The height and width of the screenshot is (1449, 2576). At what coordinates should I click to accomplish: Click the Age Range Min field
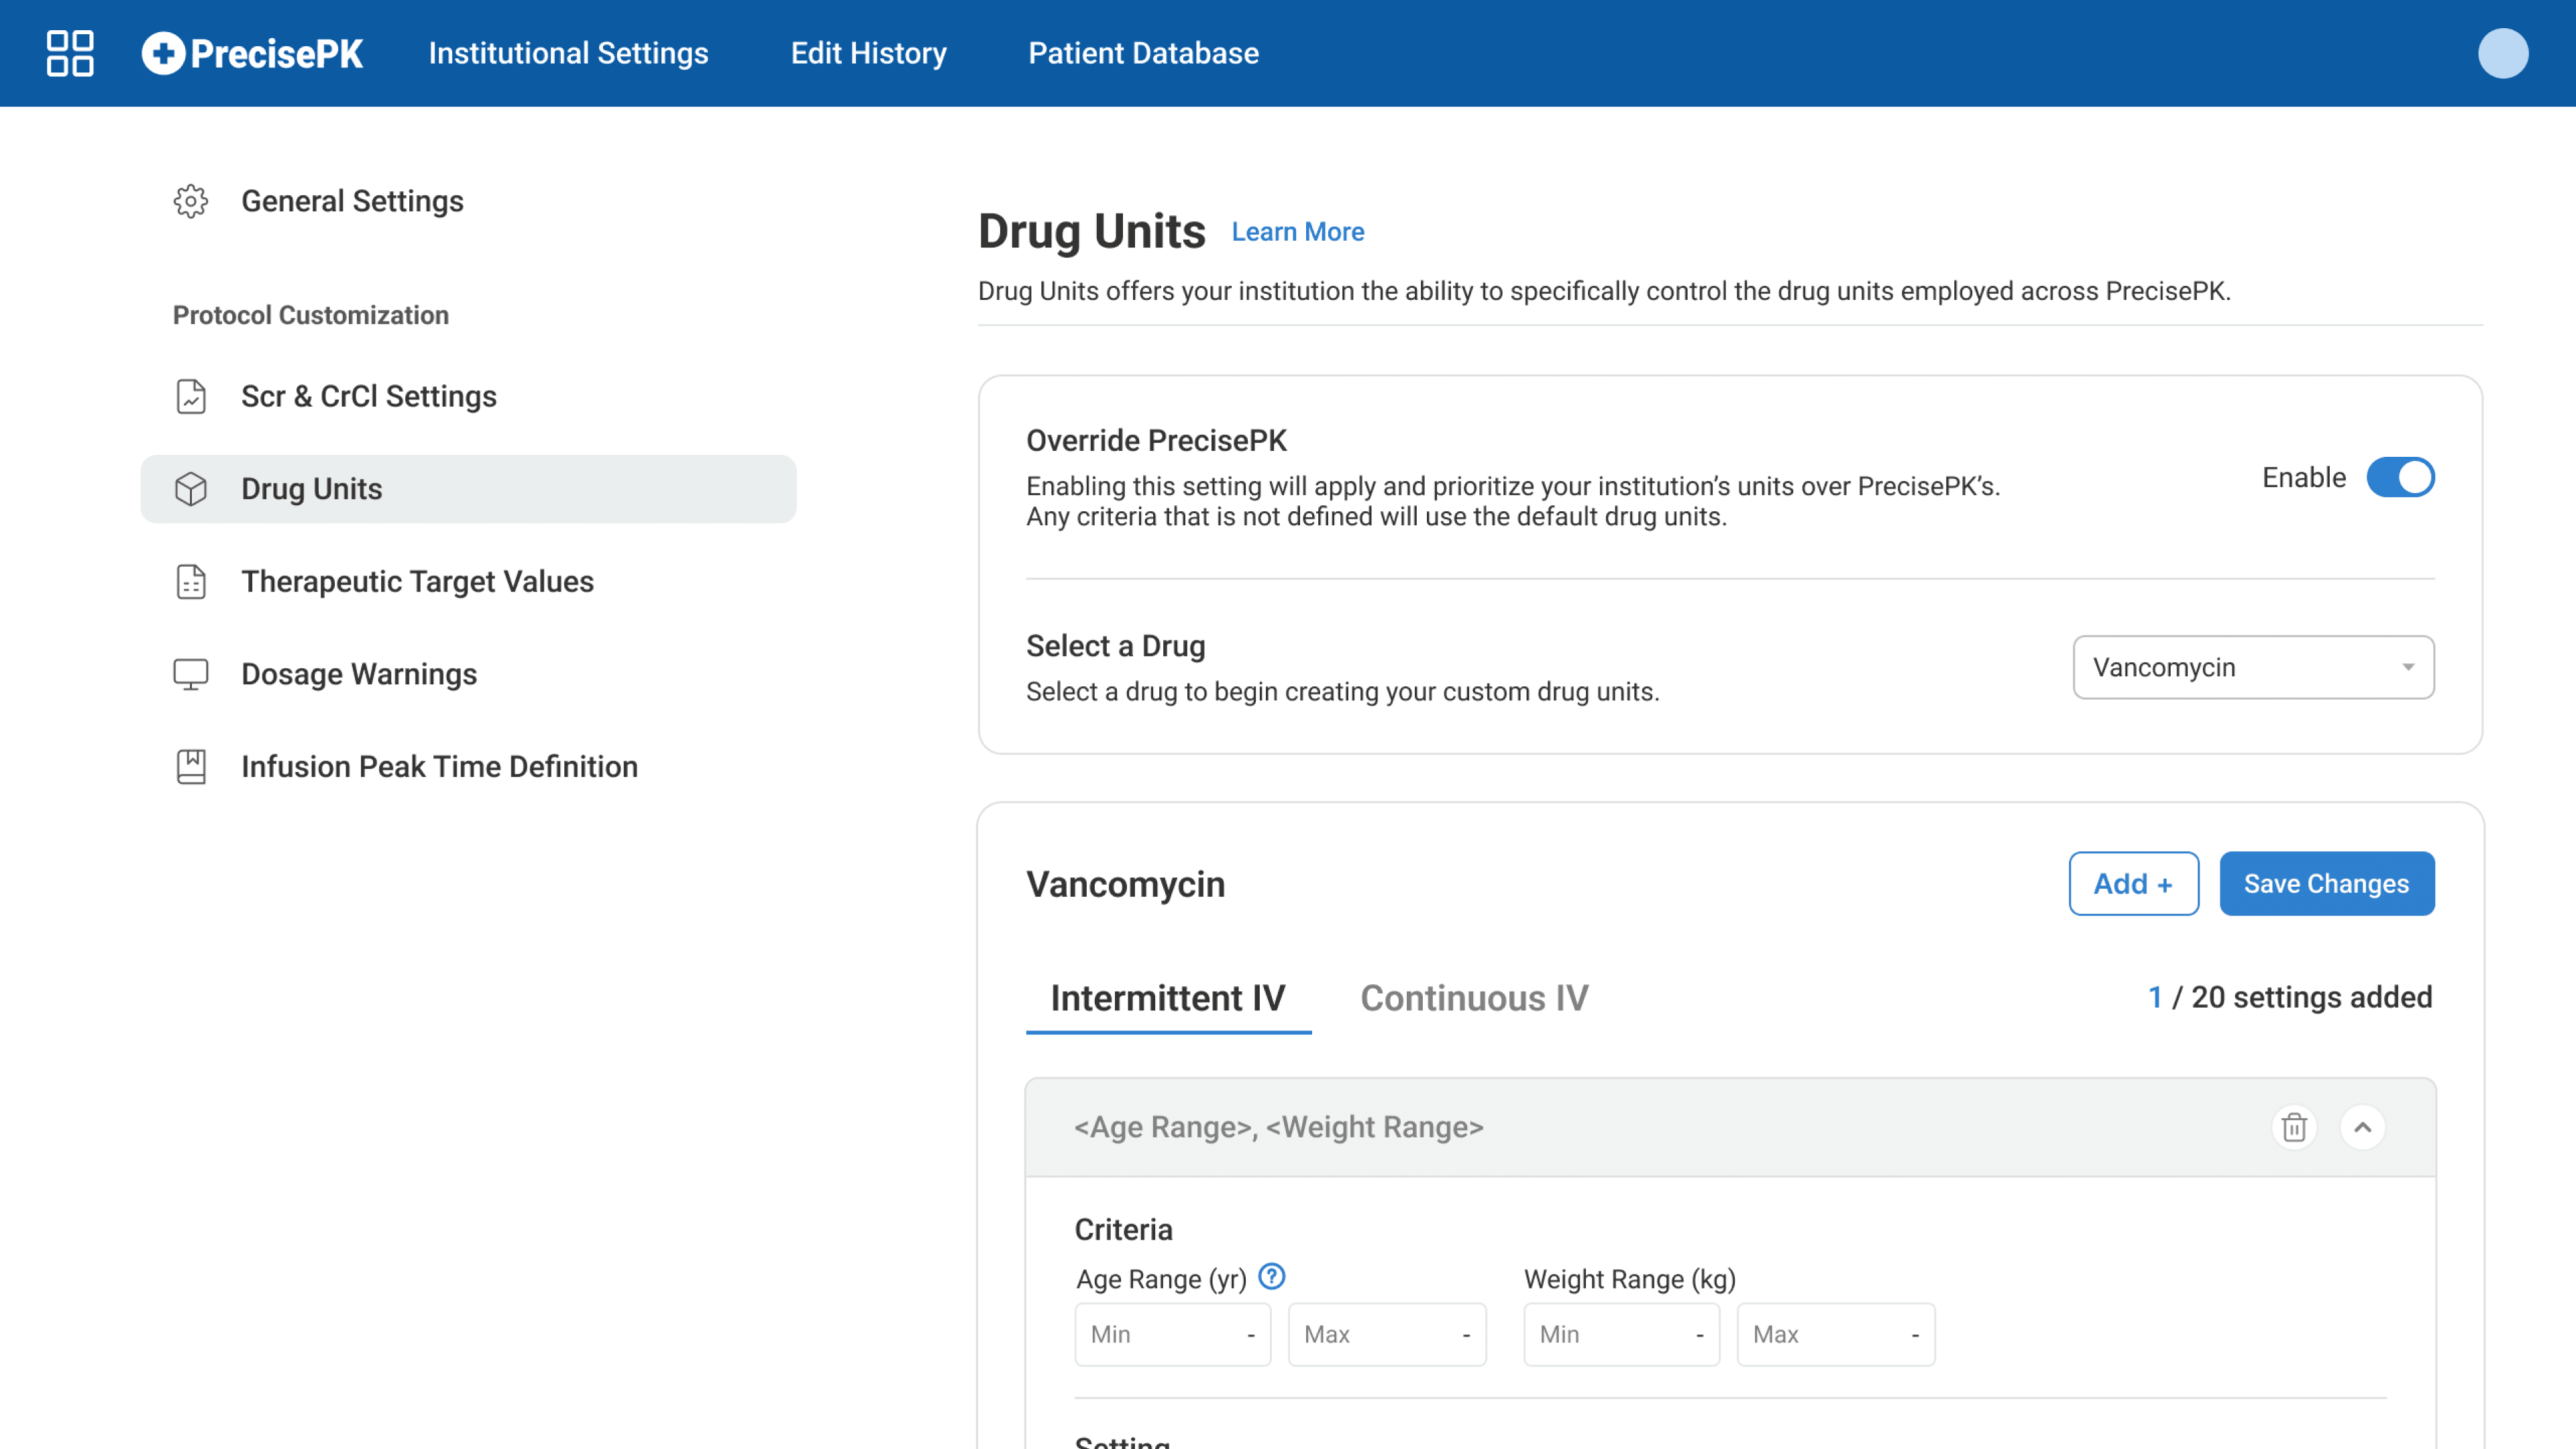pyautogui.click(x=1172, y=1334)
